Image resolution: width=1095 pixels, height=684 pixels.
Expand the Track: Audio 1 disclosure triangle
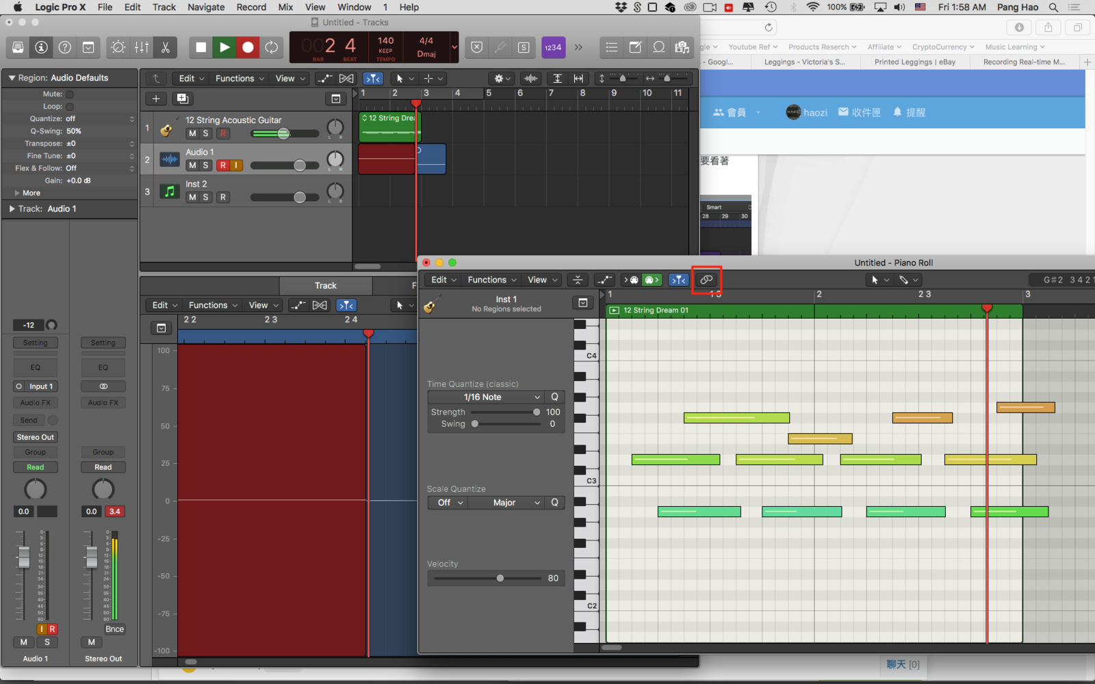(x=12, y=209)
